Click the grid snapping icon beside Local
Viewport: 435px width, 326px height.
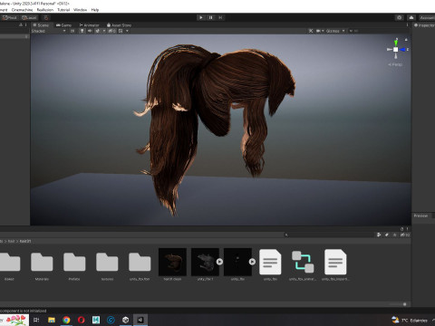pyautogui.click(x=46, y=17)
